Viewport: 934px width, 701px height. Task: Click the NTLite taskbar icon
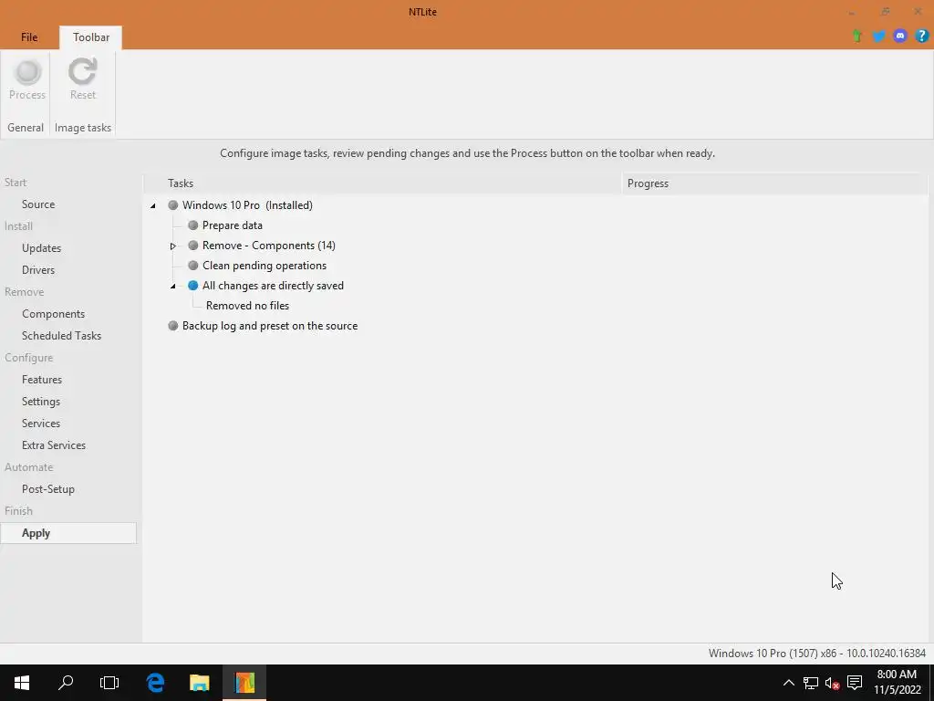(x=244, y=683)
